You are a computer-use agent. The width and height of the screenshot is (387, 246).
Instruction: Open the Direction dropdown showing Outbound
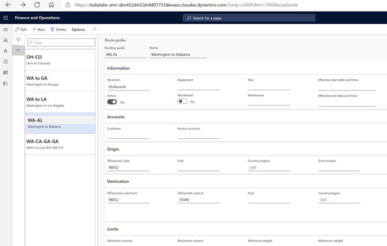click(x=128, y=87)
